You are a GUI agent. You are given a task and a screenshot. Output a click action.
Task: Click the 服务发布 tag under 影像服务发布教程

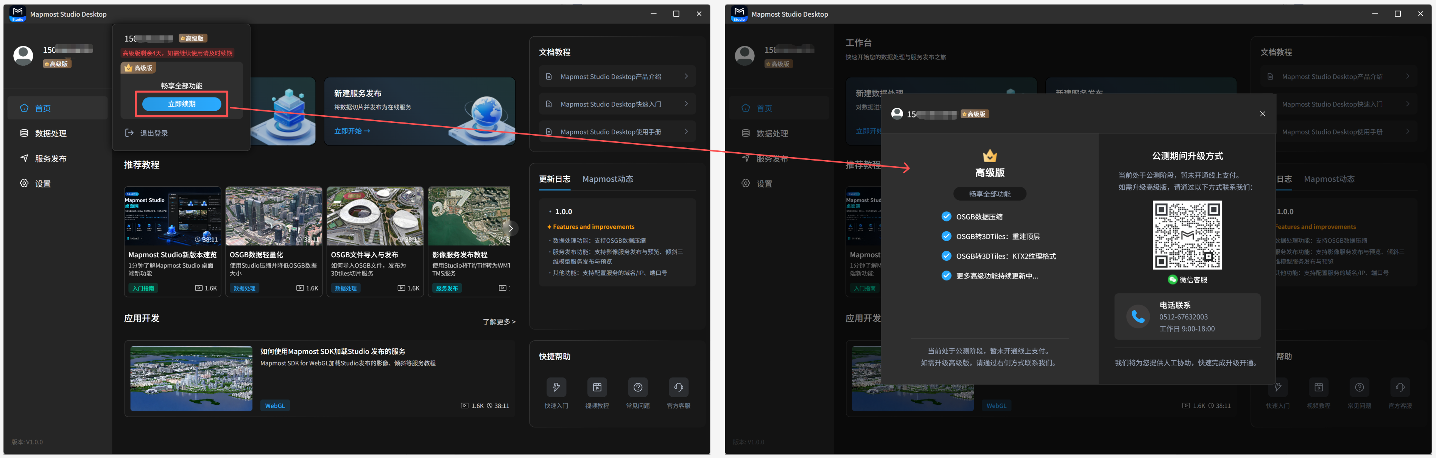click(447, 288)
